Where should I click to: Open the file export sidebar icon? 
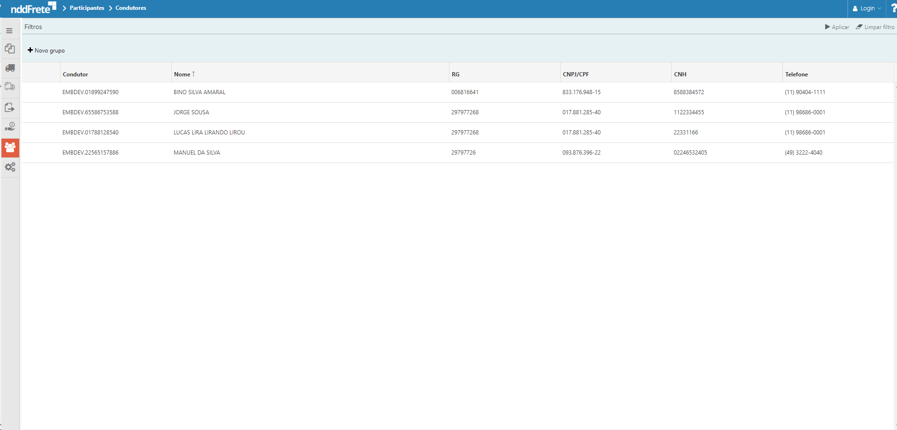click(x=10, y=108)
